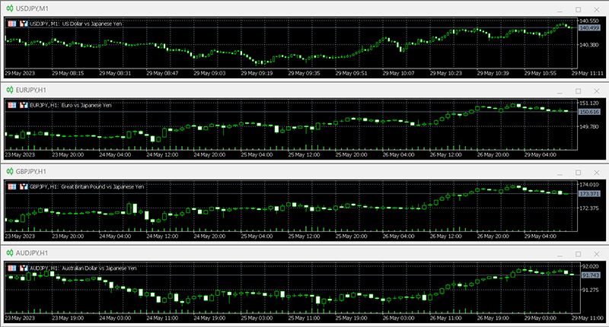Click the 'USDJPY, M1: US Dollar vs Japanese Yen' chart label
The image size is (609, 327).
pos(75,24)
